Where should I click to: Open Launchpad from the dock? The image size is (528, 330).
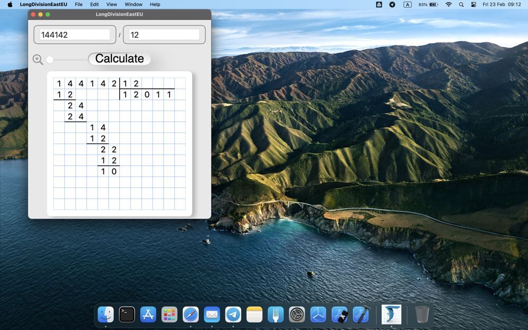169,315
